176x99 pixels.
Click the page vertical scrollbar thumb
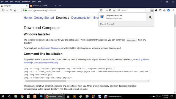point(175,21)
